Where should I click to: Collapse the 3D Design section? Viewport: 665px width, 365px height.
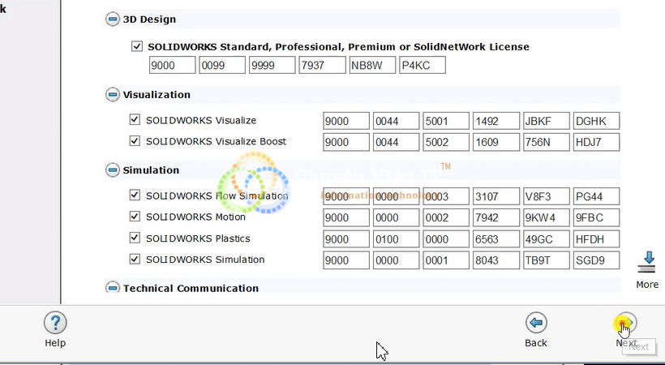tap(112, 19)
